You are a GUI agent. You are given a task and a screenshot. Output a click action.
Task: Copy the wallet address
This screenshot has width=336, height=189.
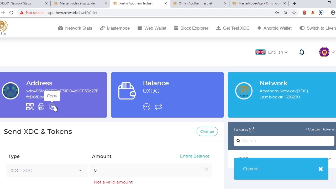pyautogui.click(x=52, y=107)
